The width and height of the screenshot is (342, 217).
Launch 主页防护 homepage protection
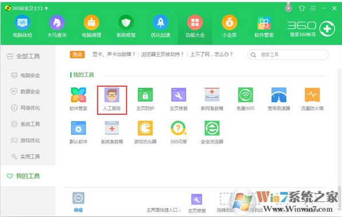[146, 99]
